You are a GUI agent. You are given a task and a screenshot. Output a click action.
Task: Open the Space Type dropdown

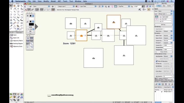(168, 35)
